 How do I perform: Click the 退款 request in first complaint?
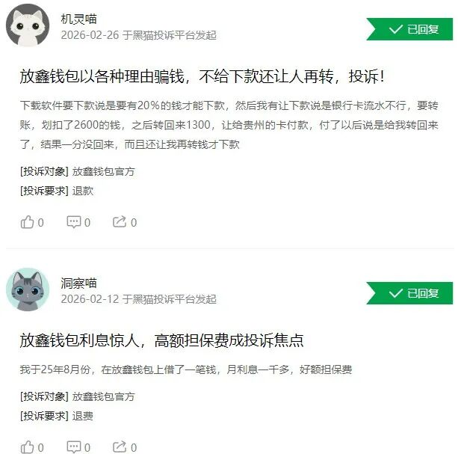pos(83,191)
